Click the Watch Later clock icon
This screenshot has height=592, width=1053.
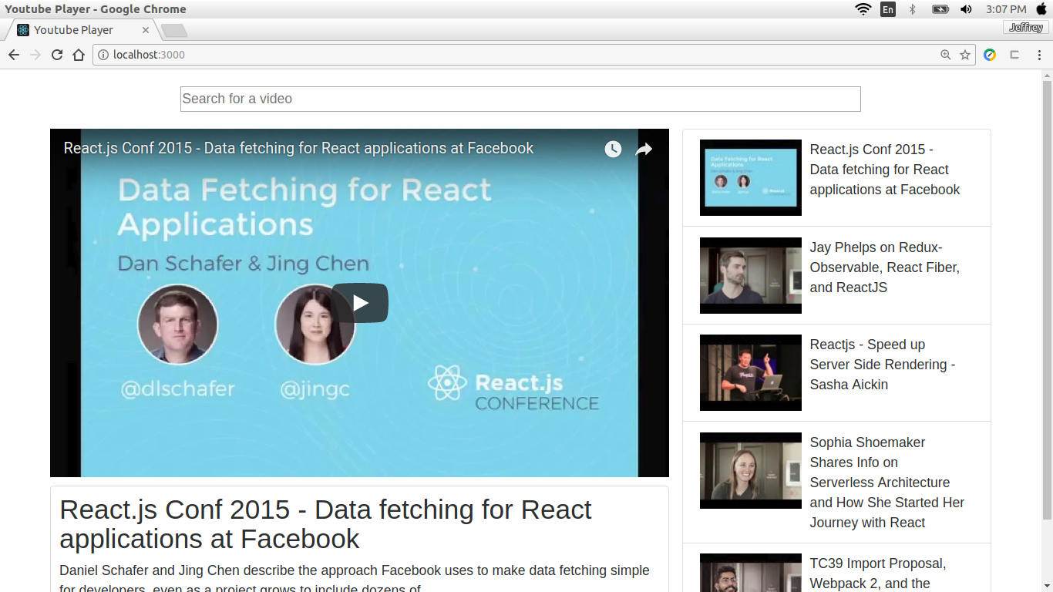pyautogui.click(x=613, y=149)
